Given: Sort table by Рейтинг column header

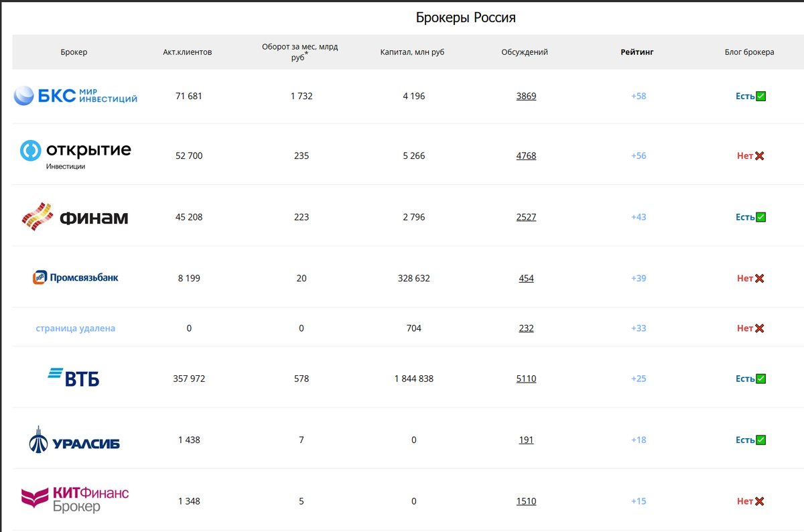Looking at the screenshot, I should click(636, 52).
